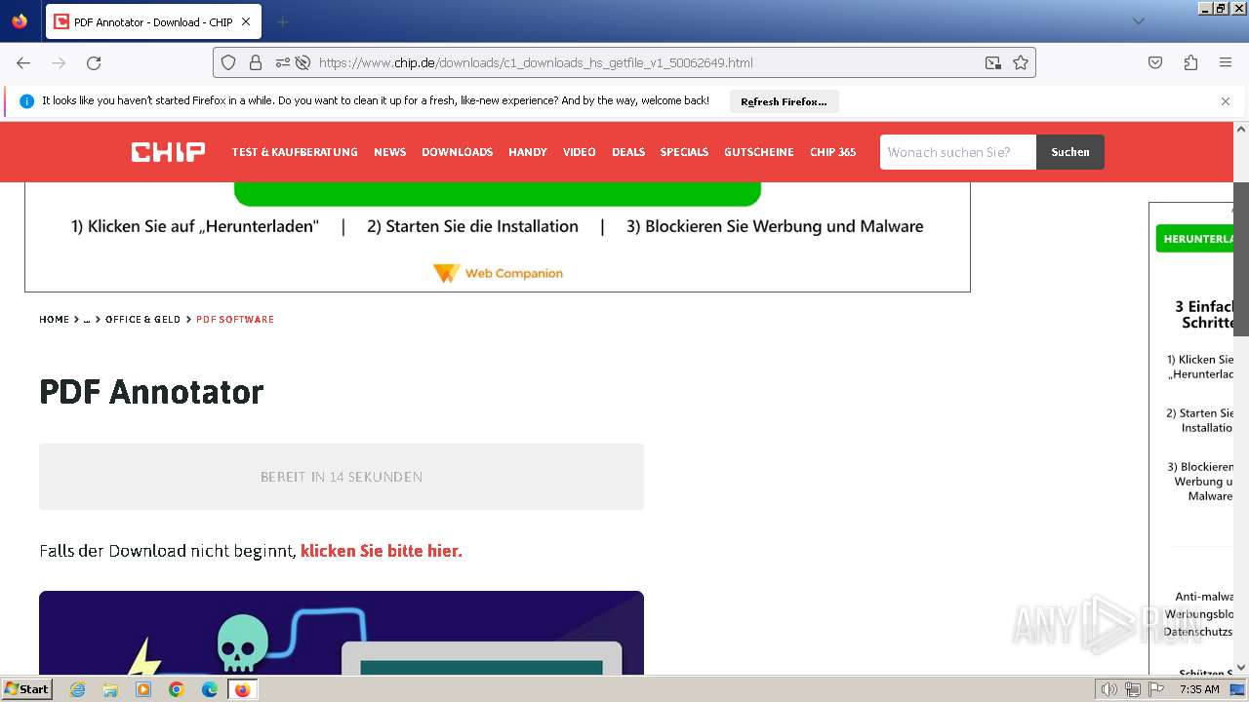Click the page vertical scrollbar
The width and height of the screenshot is (1249, 702).
[x=1241, y=258]
